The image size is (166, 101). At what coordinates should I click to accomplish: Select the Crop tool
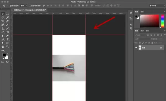3,21
